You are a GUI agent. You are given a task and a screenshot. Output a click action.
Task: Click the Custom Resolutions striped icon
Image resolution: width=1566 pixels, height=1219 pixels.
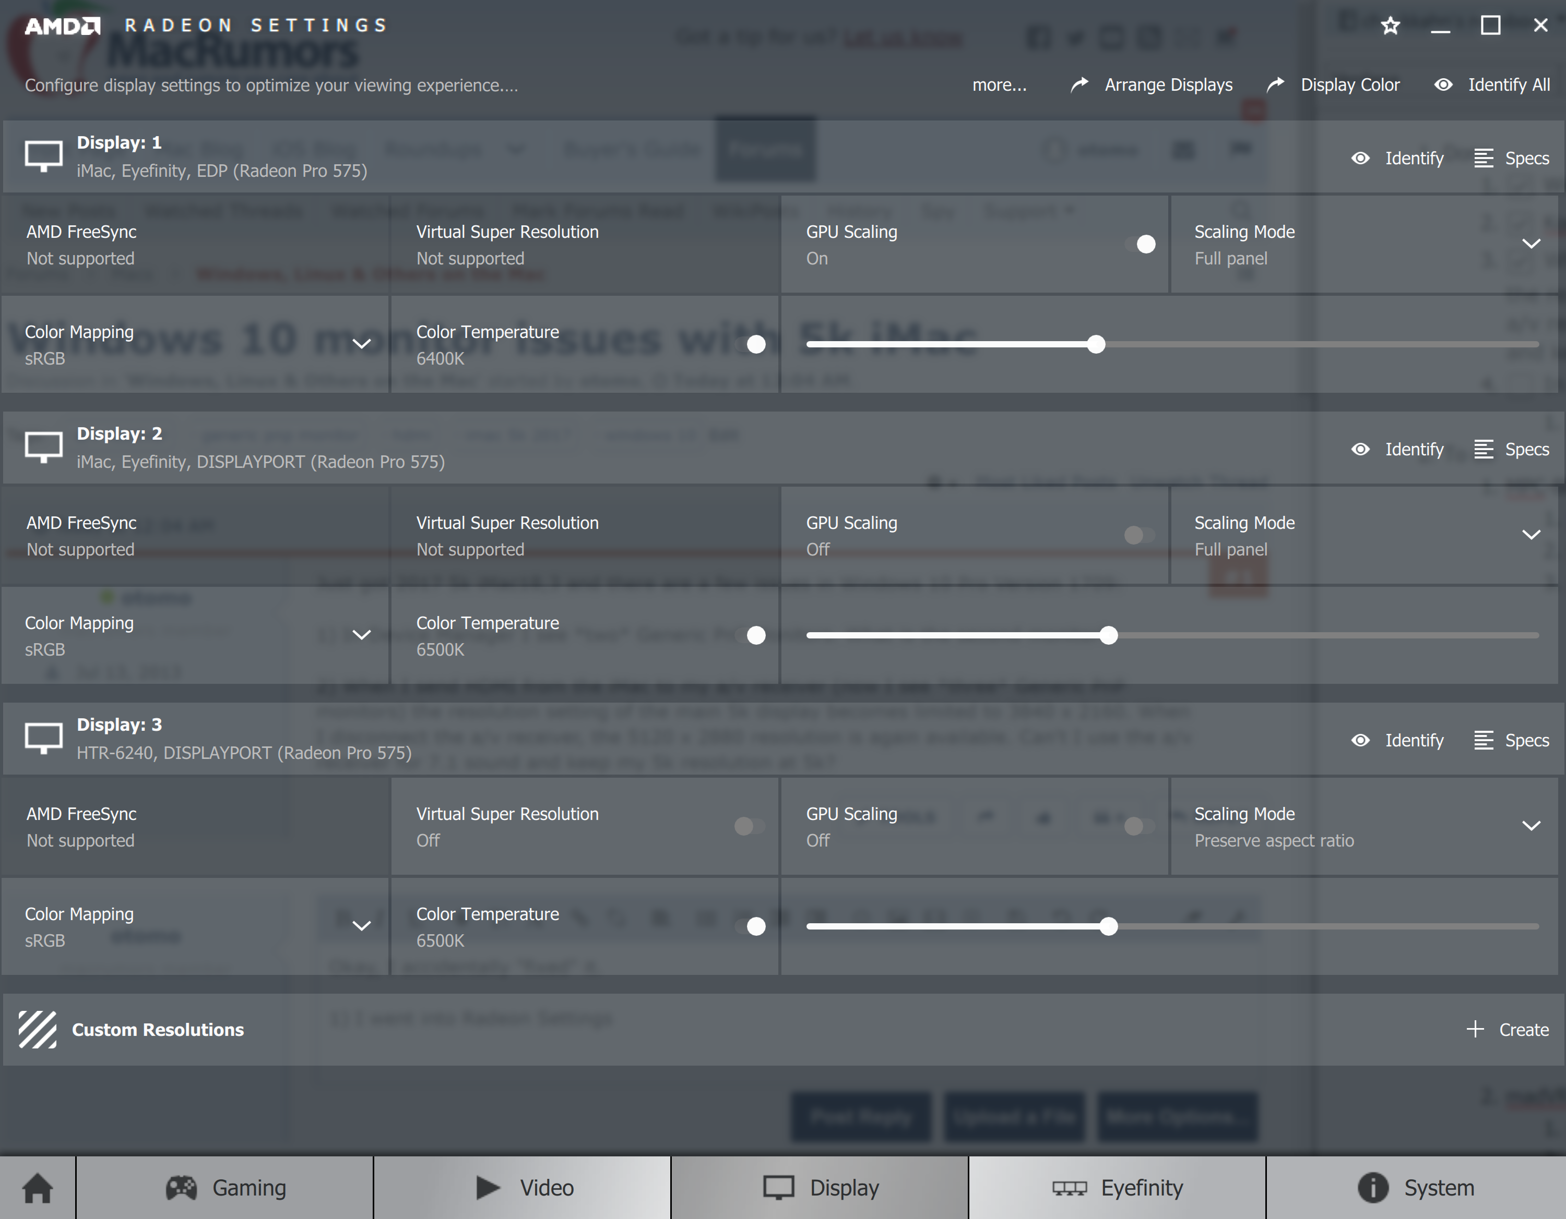tap(37, 1029)
